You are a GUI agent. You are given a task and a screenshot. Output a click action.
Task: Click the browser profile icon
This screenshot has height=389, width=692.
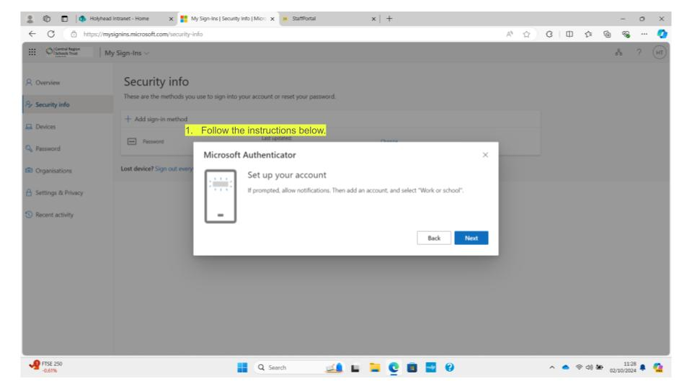[x=30, y=19]
